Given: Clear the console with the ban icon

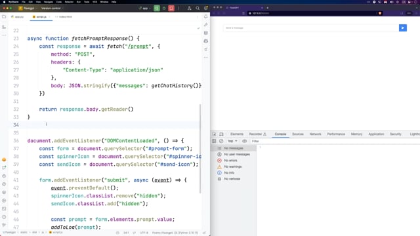Looking at the screenshot, I should click(221, 141).
